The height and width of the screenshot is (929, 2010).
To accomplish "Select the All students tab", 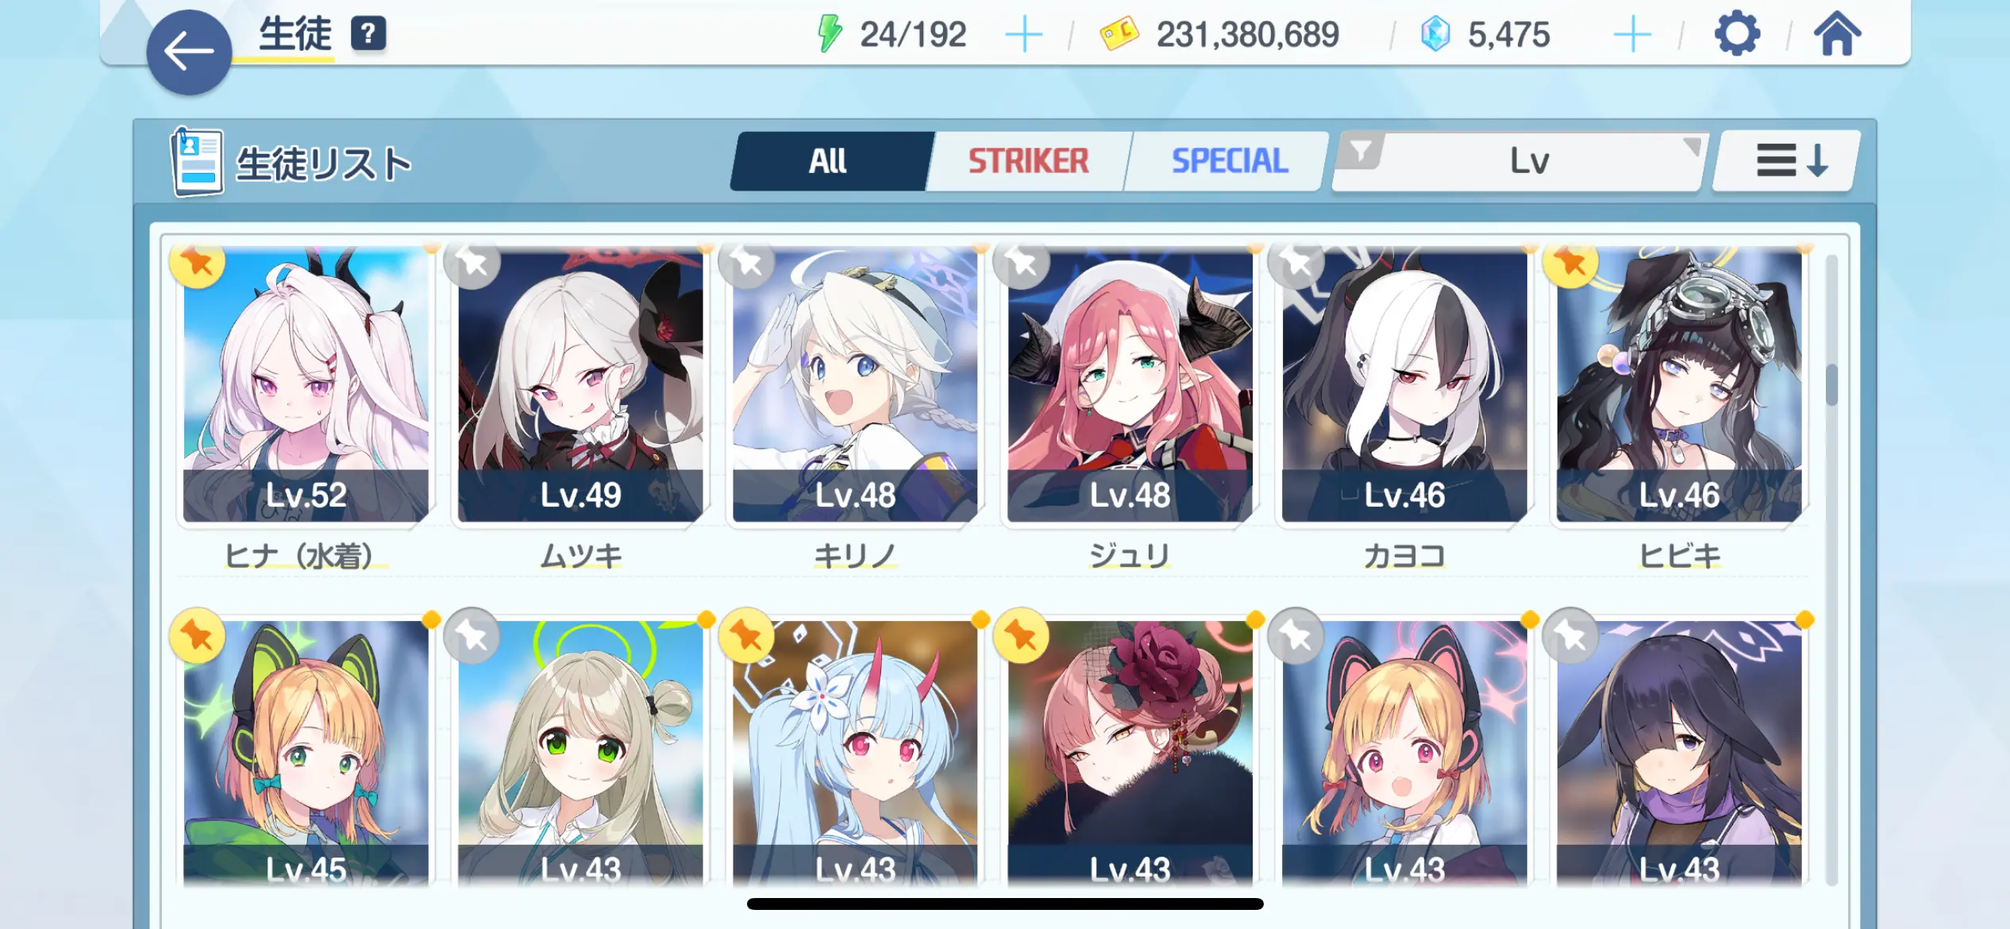I will coord(828,161).
